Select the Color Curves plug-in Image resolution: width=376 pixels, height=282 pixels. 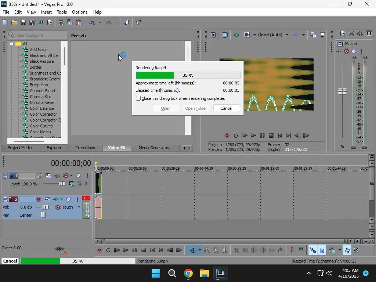point(41,126)
